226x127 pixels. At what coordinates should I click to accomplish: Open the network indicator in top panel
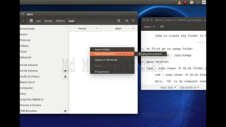click(198, 2)
